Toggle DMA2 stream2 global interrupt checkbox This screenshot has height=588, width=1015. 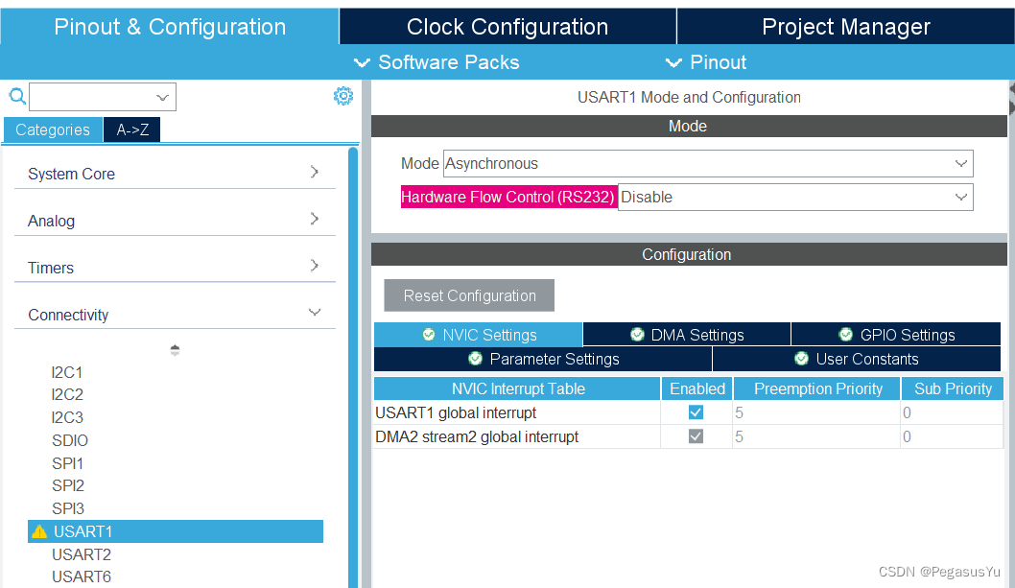tap(696, 436)
